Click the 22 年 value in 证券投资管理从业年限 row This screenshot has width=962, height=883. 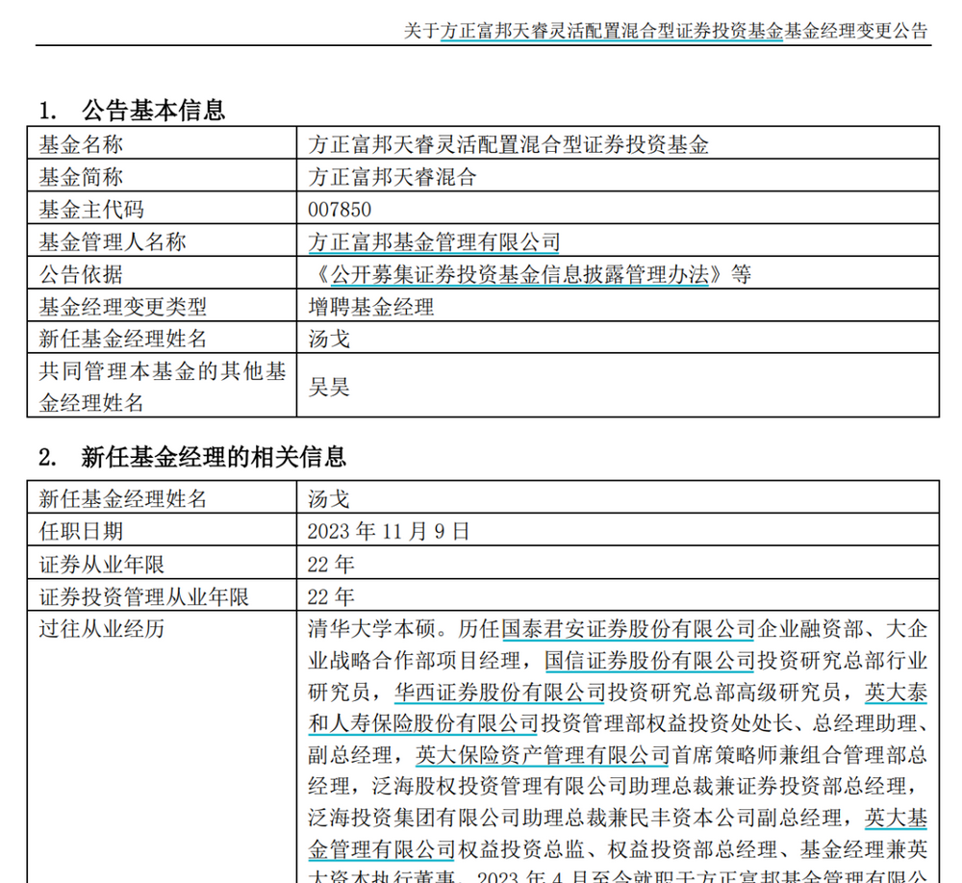point(331,596)
